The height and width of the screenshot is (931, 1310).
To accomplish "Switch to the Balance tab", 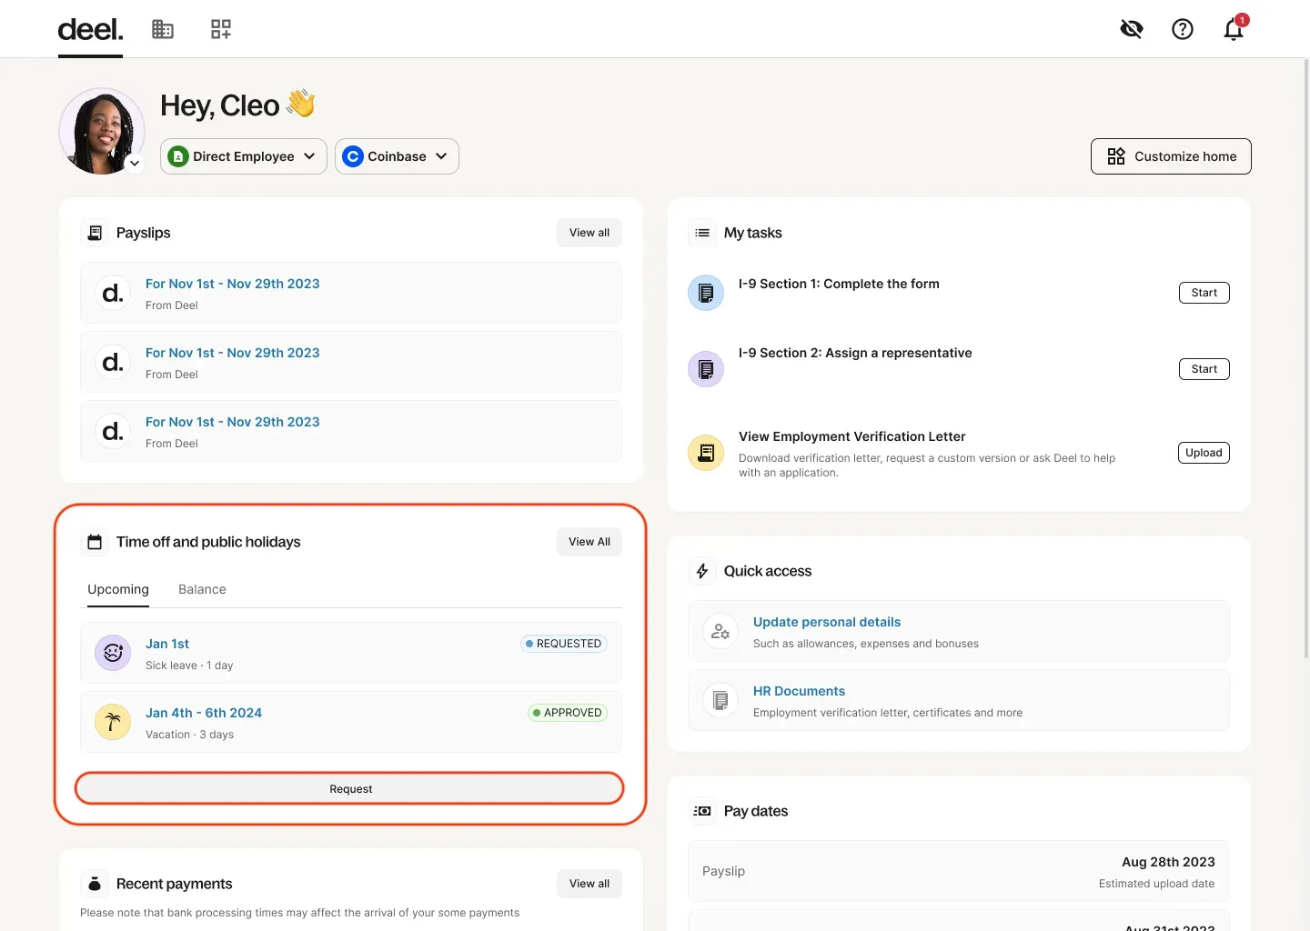I will tap(202, 589).
